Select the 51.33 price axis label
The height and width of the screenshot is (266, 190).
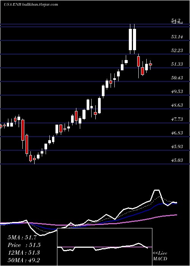(x=177, y=64)
